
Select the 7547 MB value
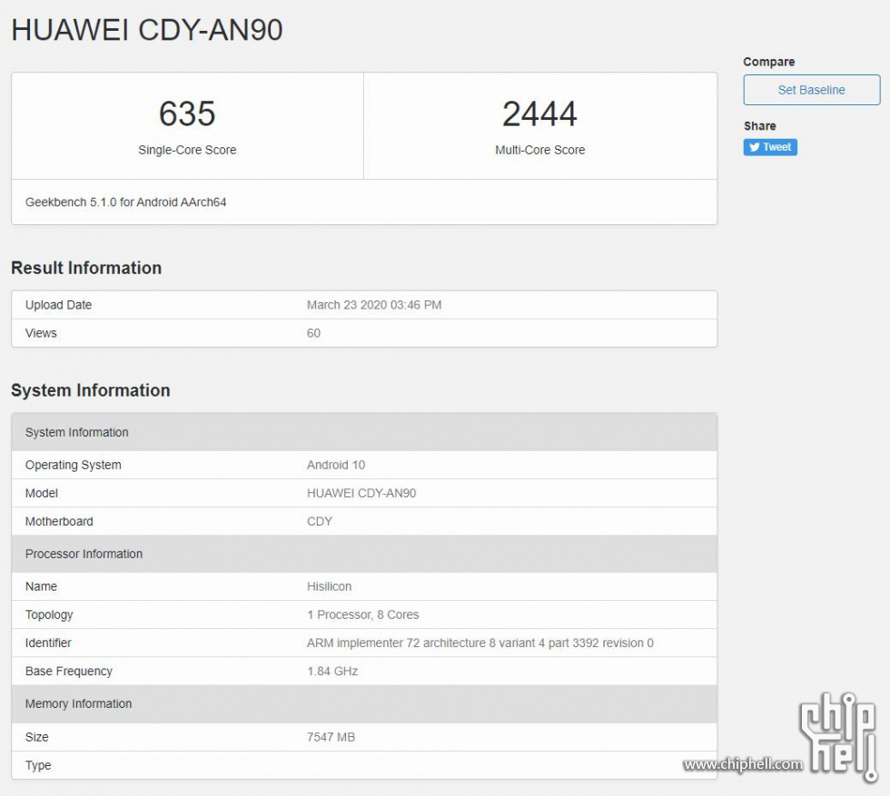(x=331, y=737)
